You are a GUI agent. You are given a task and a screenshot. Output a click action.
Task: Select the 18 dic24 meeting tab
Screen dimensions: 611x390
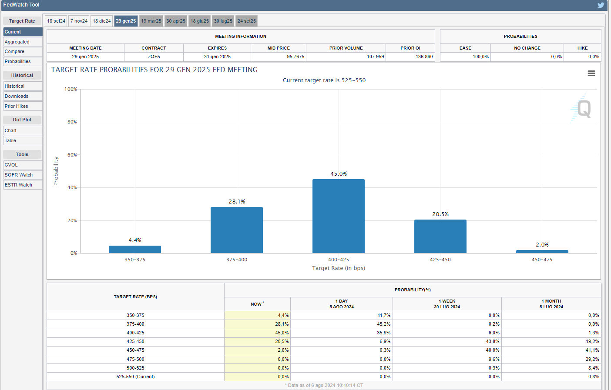click(x=102, y=21)
